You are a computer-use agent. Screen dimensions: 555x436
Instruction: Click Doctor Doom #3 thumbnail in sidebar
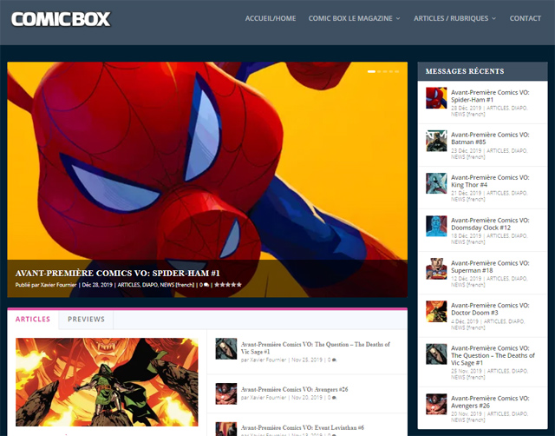(436, 312)
